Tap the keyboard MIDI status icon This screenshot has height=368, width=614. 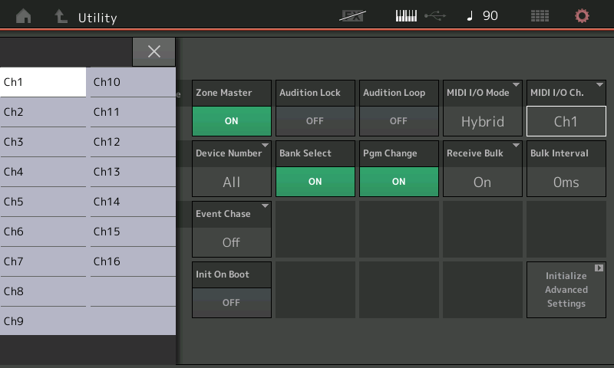406,16
